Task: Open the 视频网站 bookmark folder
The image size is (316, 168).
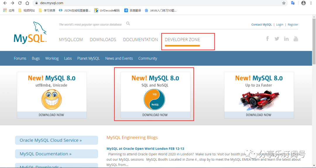Action: click(26, 10)
